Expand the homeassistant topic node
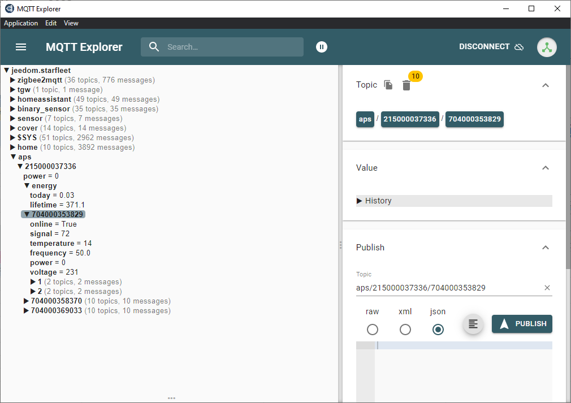This screenshot has width=571, height=403. point(13,99)
